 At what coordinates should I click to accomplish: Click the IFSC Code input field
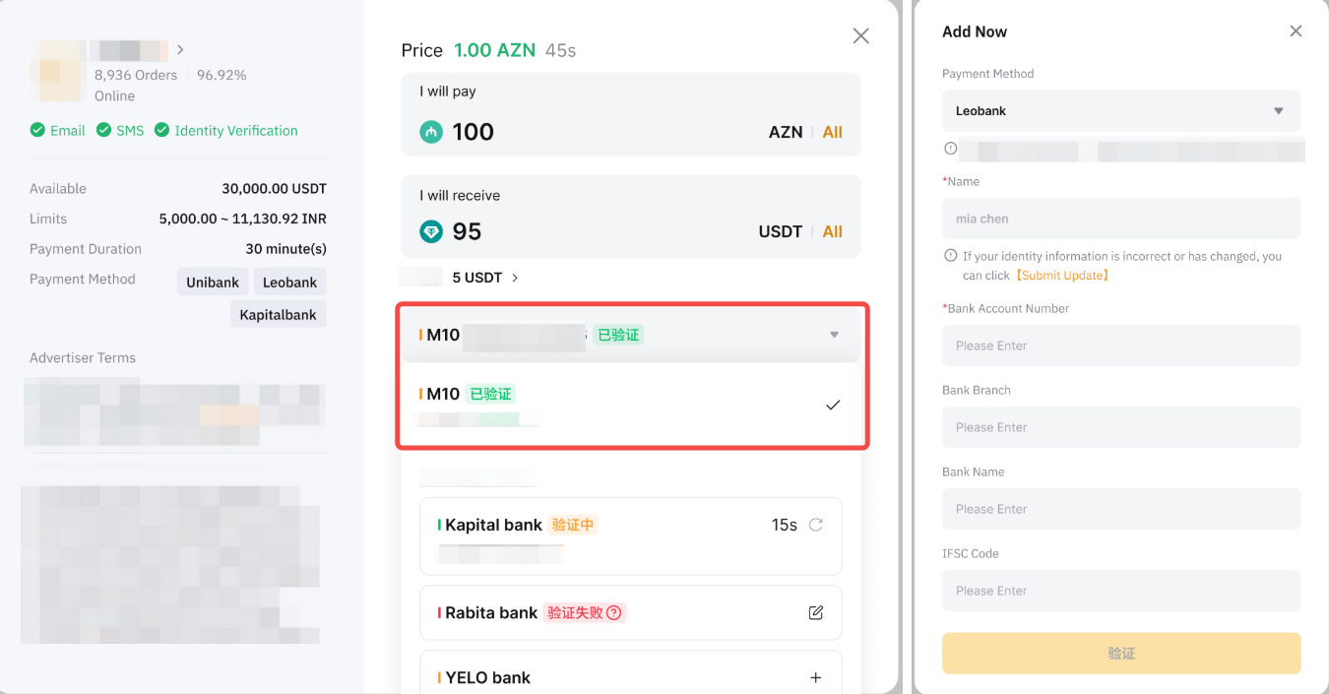(1121, 591)
